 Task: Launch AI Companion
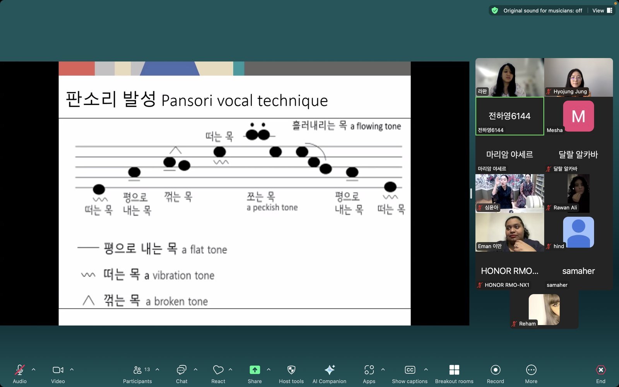(x=330, y=370)
